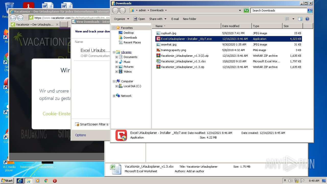Toggle the preview pane icon

click(x=300, y=19)
